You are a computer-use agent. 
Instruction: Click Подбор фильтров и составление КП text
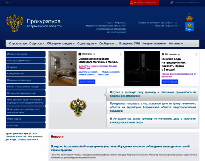(x=179, y=75)
